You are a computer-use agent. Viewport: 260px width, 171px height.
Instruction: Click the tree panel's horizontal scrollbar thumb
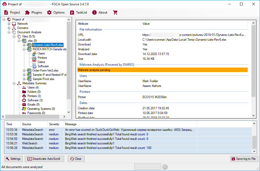click(x=32, y=117)
